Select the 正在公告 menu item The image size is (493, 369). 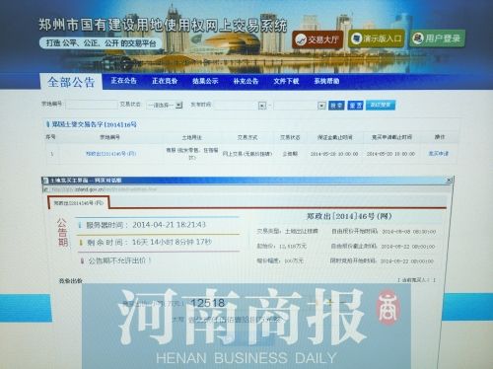123,81
